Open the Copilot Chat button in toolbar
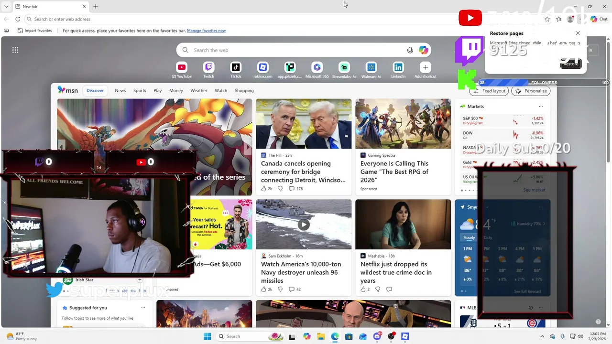 coord(599,19)
